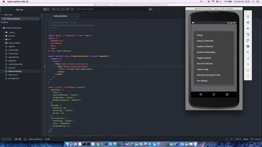The width and height of the screenshot is (262, 147).
Task: Rotate emulator left using rotate icon
Action: coord(248,34)
